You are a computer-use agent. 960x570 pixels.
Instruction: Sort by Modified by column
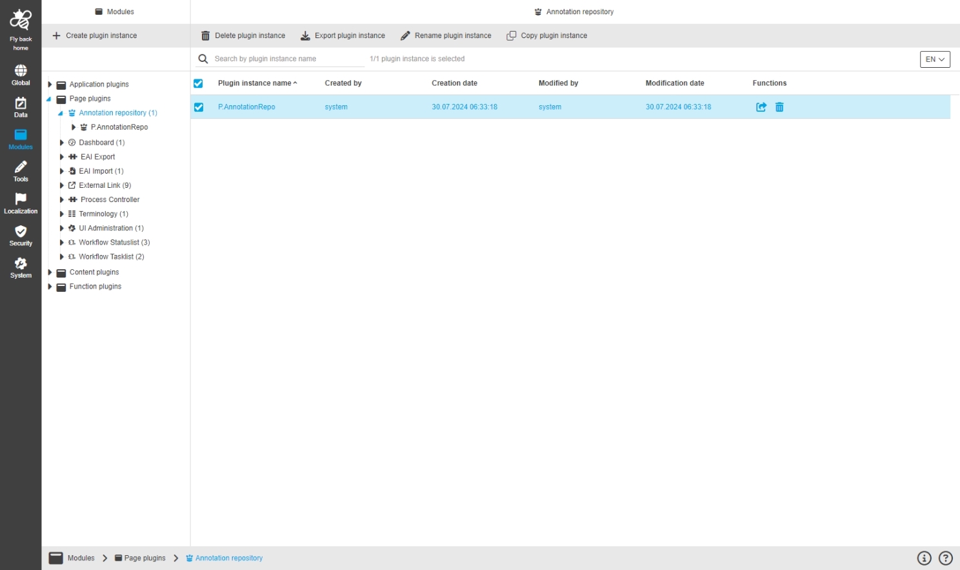click(x=558, y=83)
